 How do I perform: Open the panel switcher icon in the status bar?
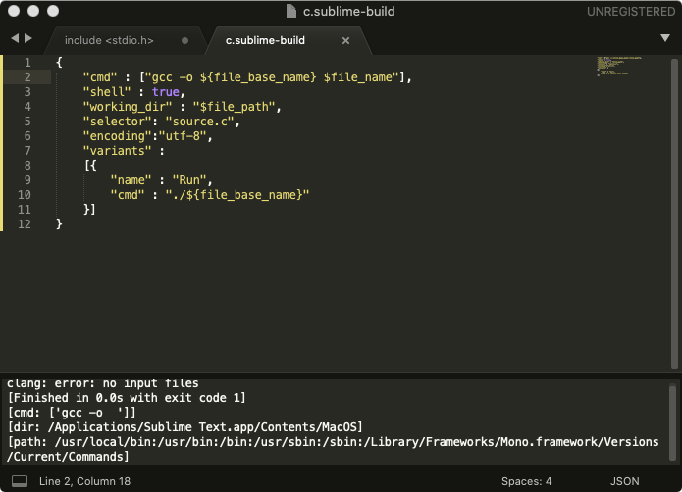(x=19, y=481)
